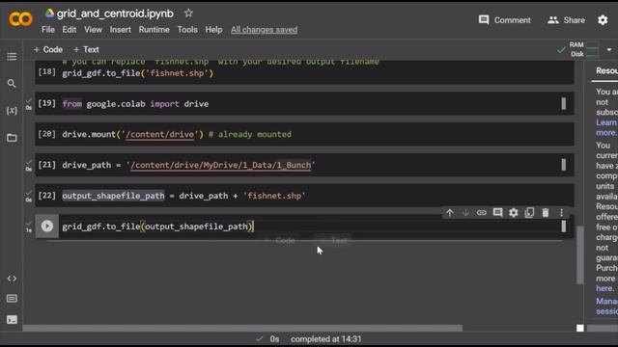618x347 pixels.
Task: Run the grid_gdf.to_file cell
Action: click(47, 227)
